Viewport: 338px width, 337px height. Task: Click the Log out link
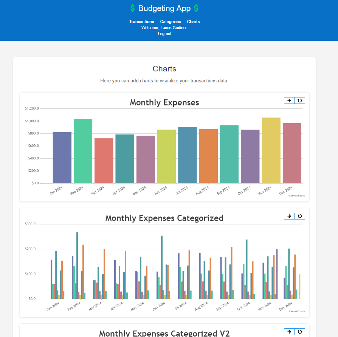point(164,34)
